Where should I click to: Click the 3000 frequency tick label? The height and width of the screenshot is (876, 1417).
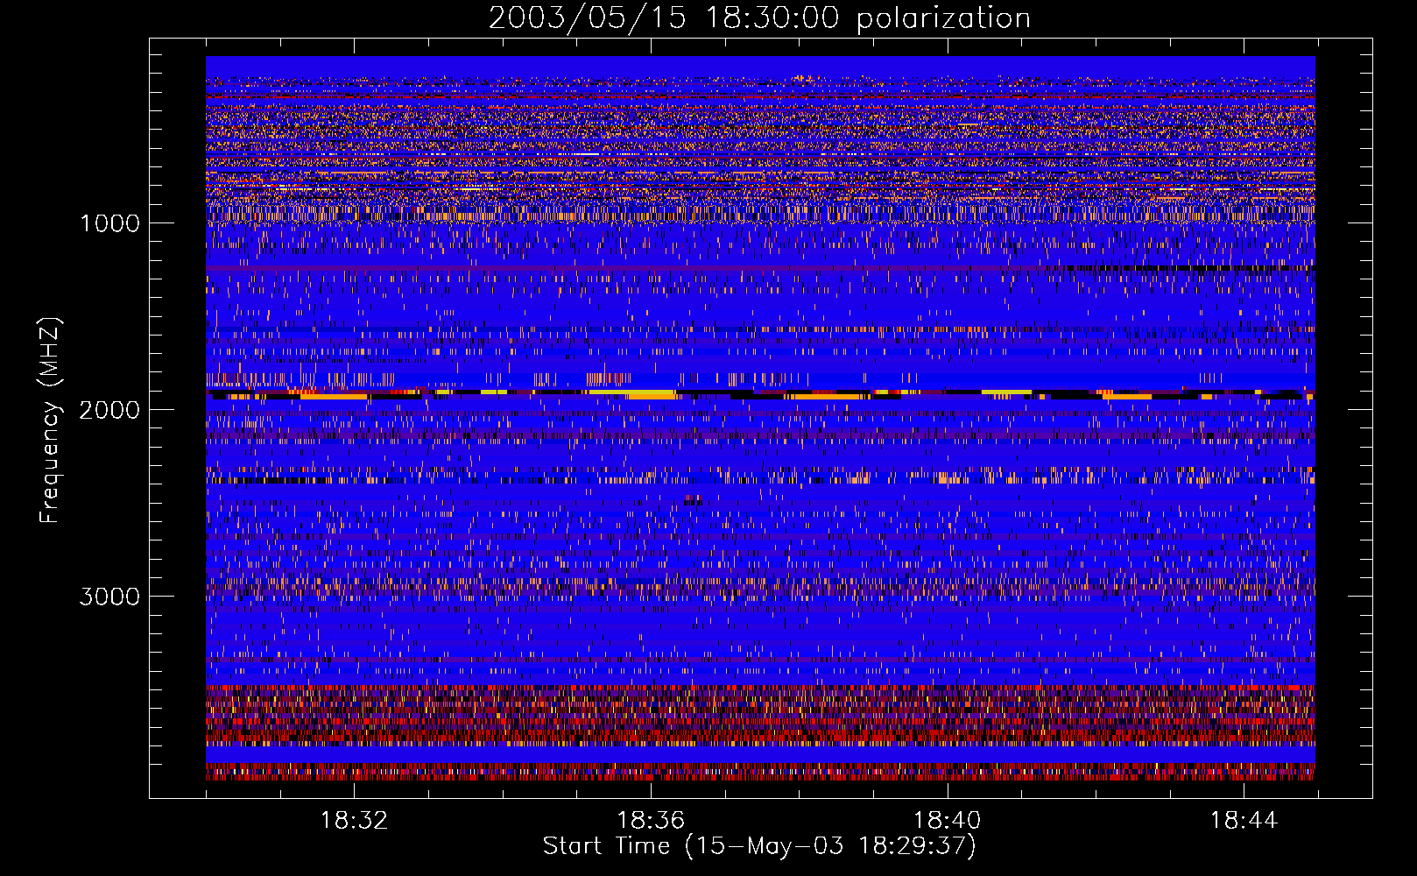click(x=109, y=597)
